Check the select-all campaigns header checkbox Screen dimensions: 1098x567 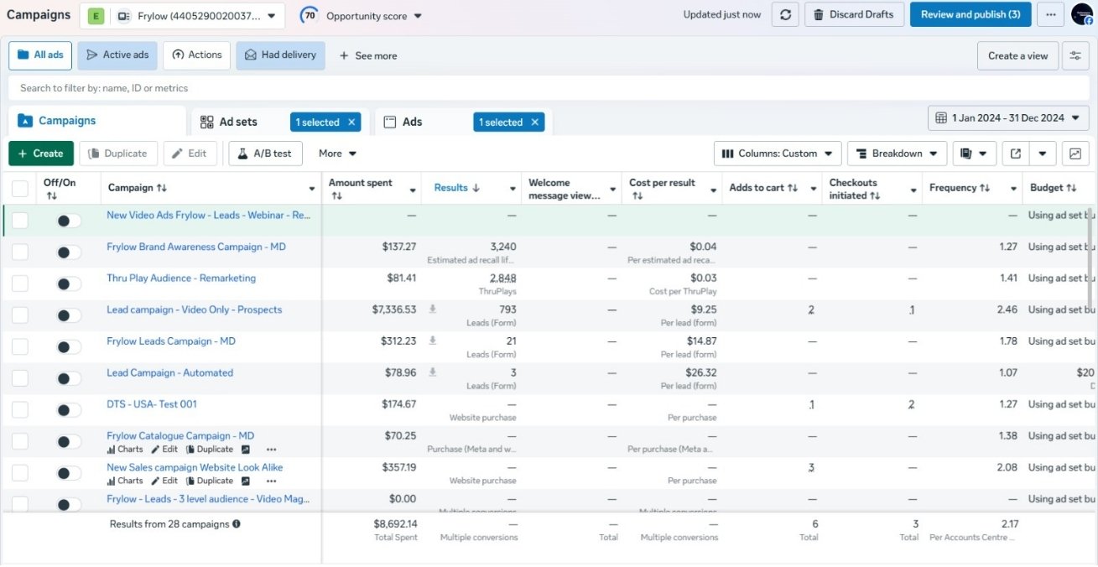point(20,189)
